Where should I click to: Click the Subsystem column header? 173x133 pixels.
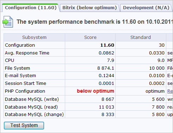34,37
